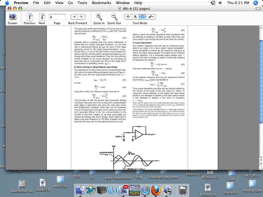Select Macintosh HD on the desktop
Viewport: 263px width, 197px height.
pyautogui.click(x=22, y=186)
